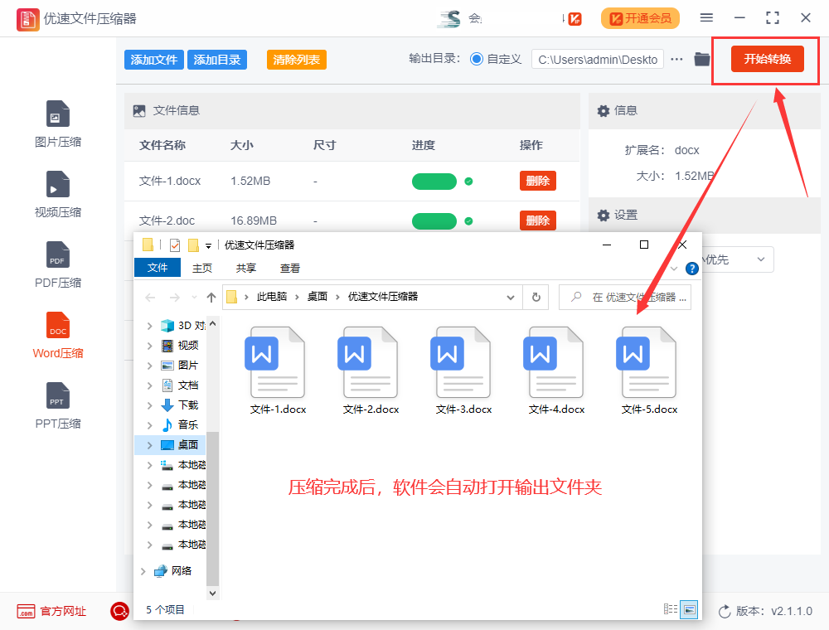829x630 pixels.
Task: Expand the 3D 对象 tree node
Action: pos(149,326)
